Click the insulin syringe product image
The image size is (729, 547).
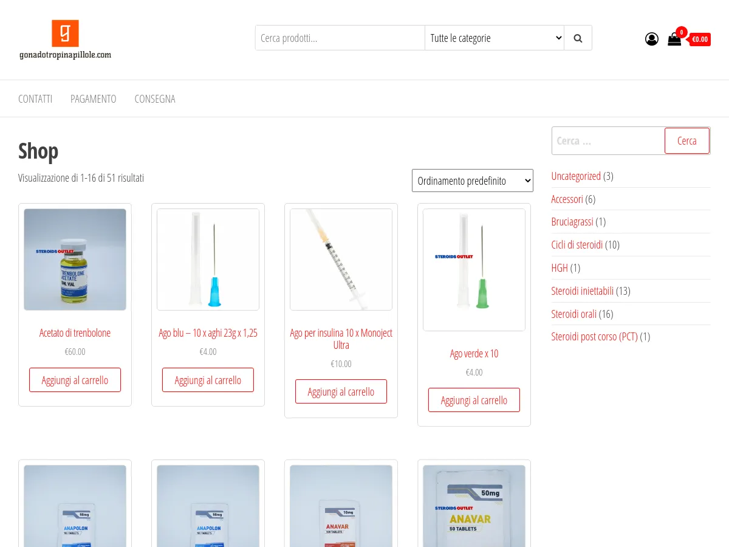pyautogui.click(x=341, y=260)
